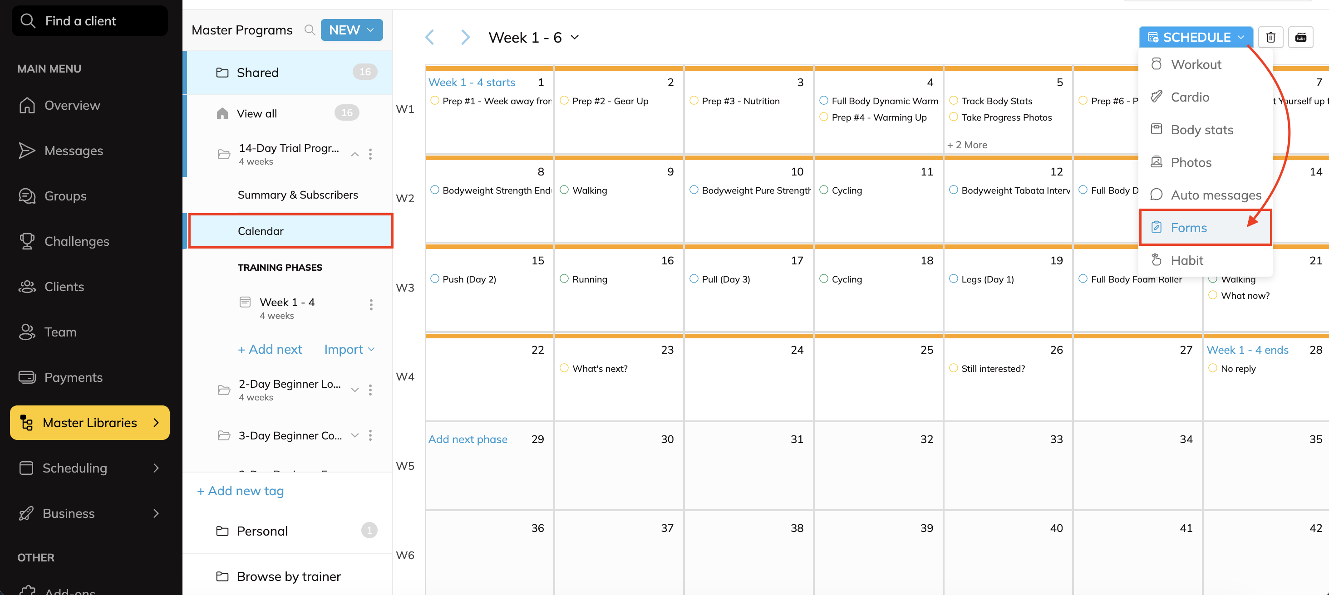Click the Shared folder icon

tap(222, 73)
